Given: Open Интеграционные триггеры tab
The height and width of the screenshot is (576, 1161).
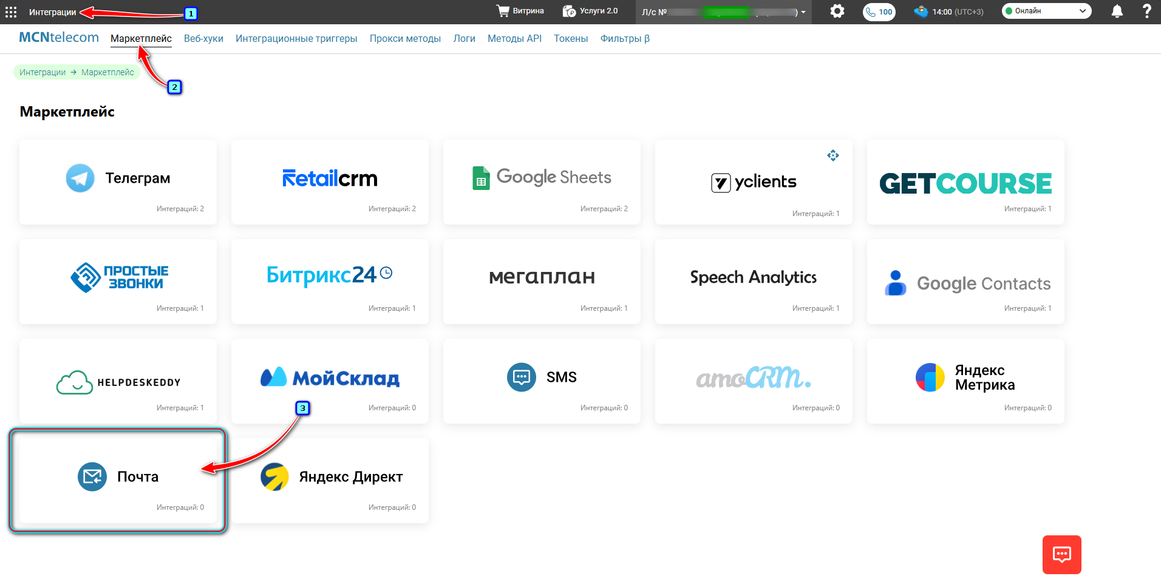Looking at the screenshot, I should pos(296,38).
